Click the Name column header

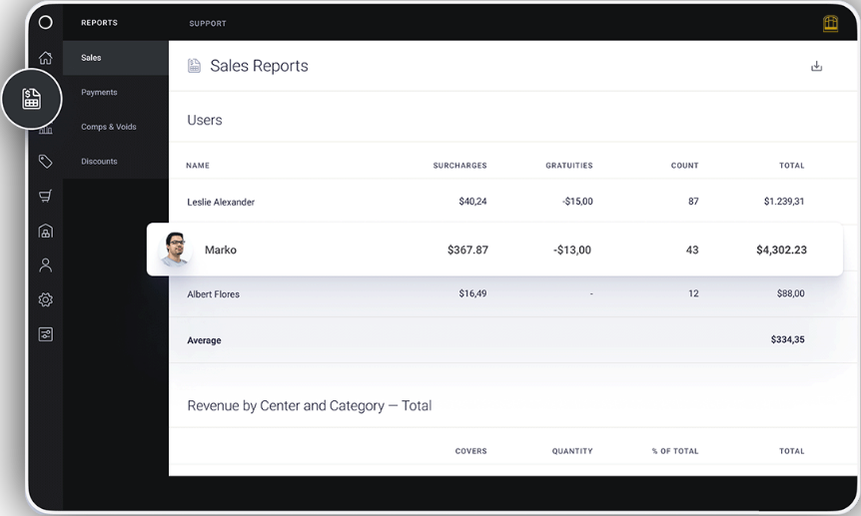pos(198,166)
